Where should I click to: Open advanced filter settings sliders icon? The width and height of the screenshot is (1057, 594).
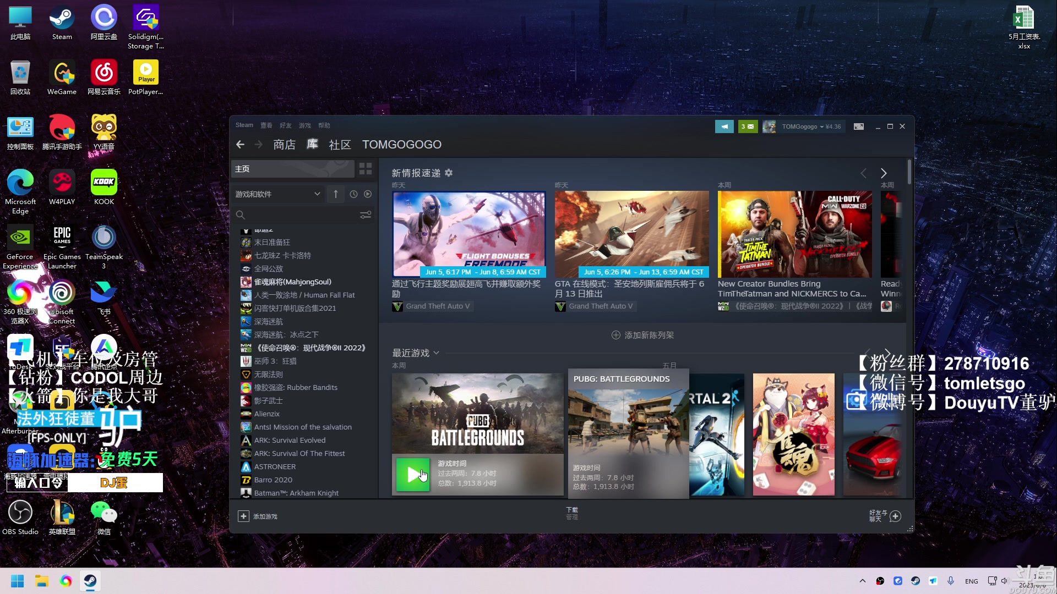[x=366, y=215]
